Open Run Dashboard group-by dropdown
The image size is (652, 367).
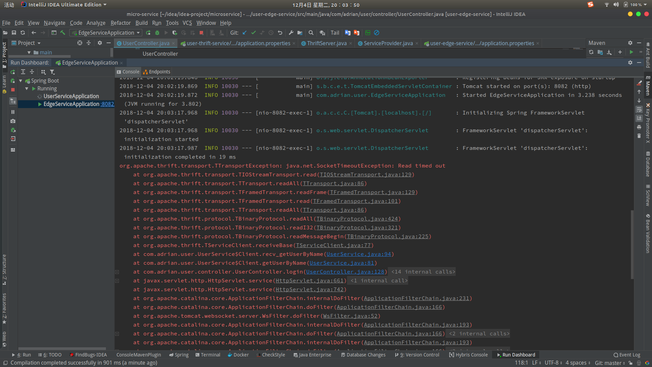[43, 72]
